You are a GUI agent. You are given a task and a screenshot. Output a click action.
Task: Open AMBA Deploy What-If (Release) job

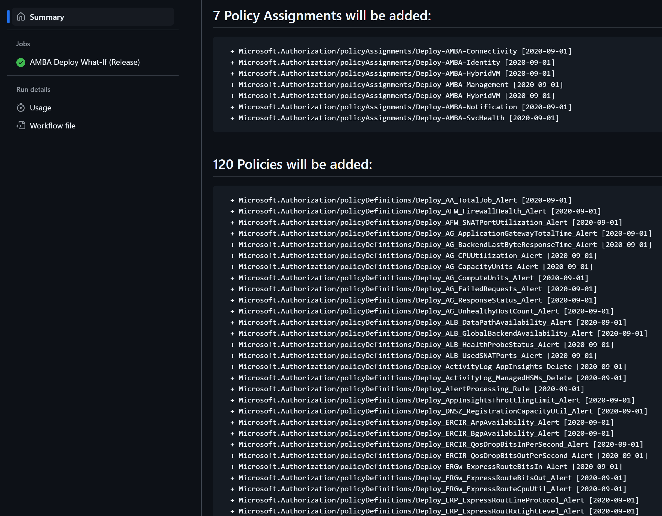(x=85, y=62)
